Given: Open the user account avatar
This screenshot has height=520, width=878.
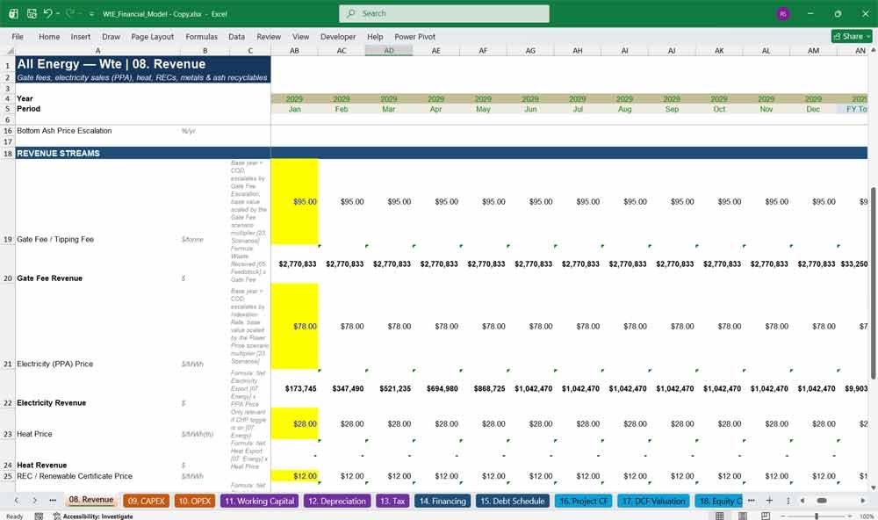Looking at the screenshot, I should tap(783, 13).
